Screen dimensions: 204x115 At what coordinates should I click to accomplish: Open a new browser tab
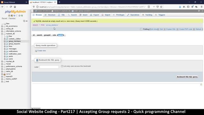[60, 2]
